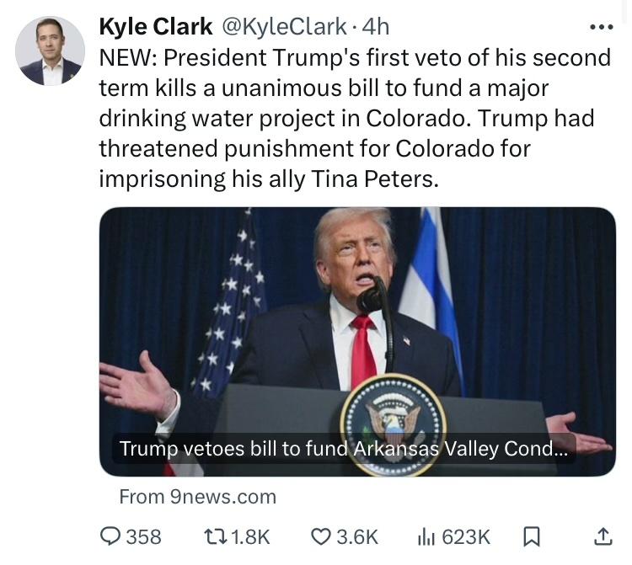The width and height of the screenshot is (632, 565).
Task: Select the @KyleClark handle
Action: pyautogui.click(x=284, y=27)
